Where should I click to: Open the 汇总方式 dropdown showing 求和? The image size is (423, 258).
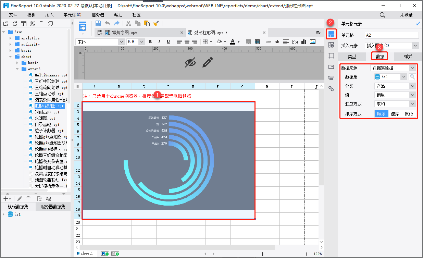tap(395, 104)
